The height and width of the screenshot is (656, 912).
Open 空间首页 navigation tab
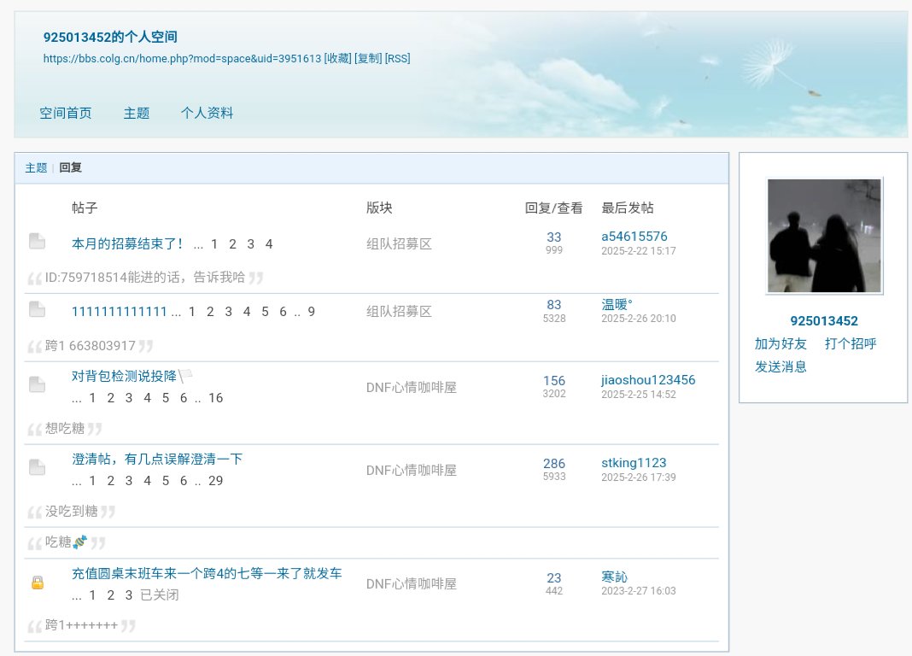pos(65,113)
